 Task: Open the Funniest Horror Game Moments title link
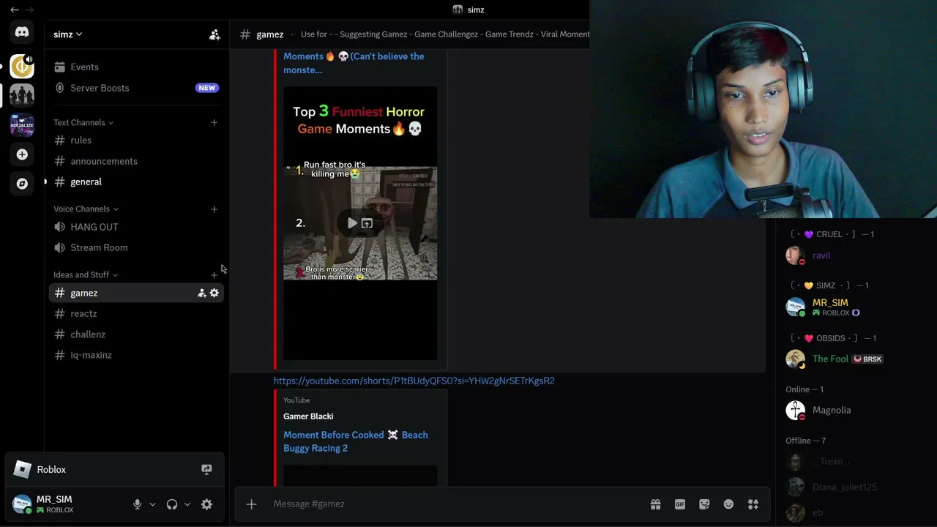click(354, 63)
